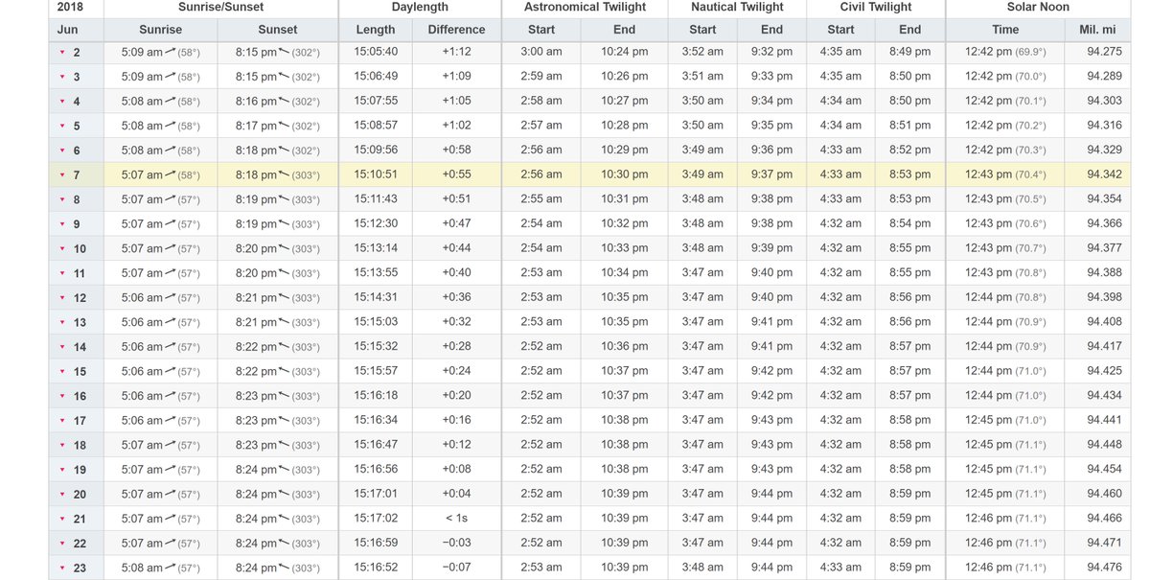Click distance value 94.466

coord(1104,519)
